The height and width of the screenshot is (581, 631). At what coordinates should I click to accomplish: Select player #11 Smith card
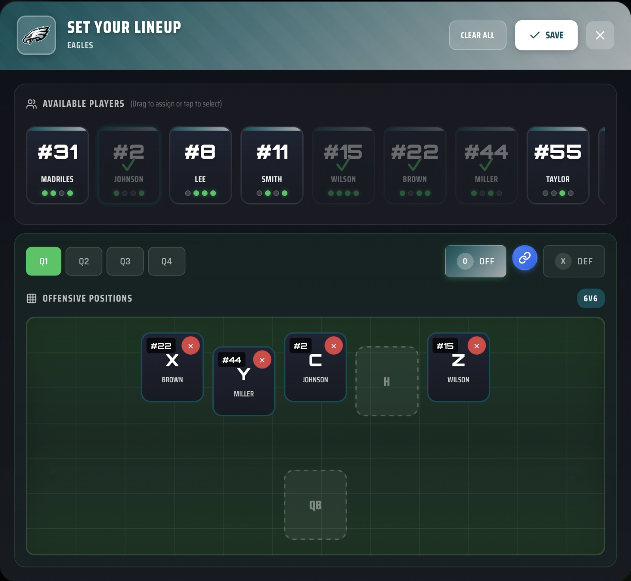coord(272,165)
